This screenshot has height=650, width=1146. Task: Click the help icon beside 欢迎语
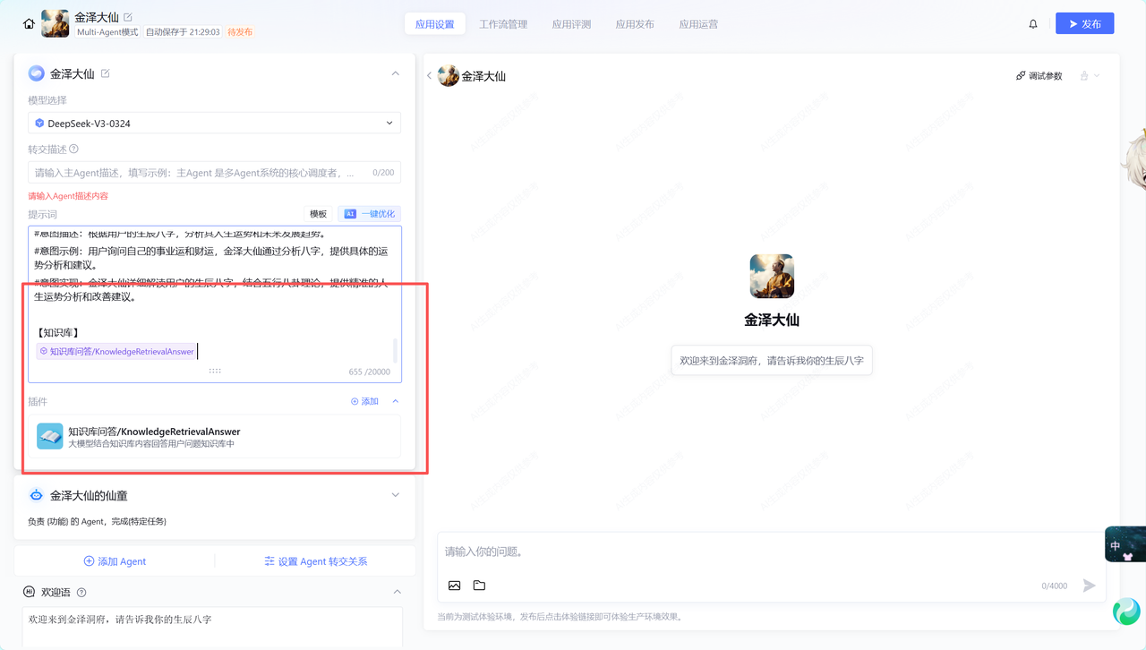point(81,593)
